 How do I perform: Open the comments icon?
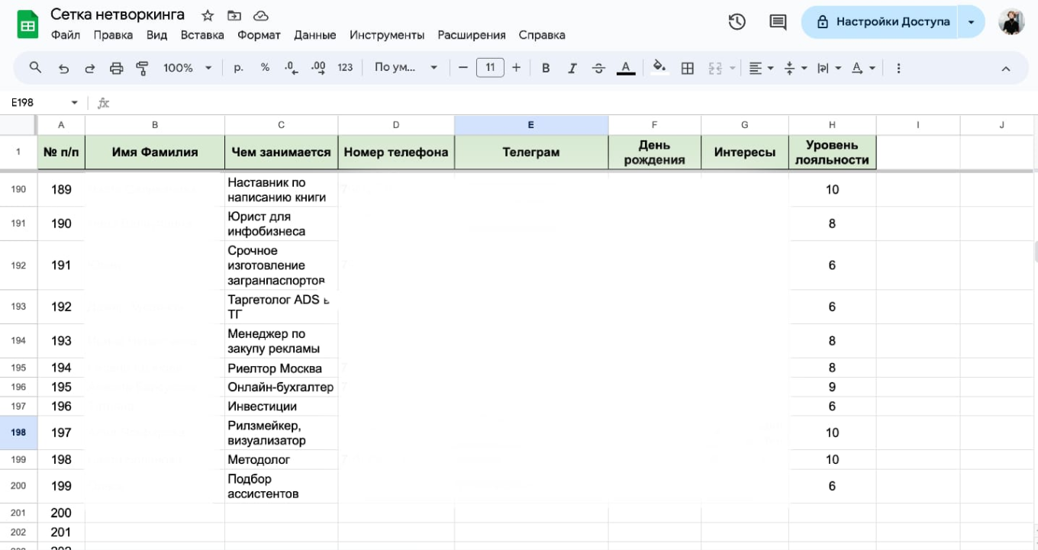pyautogui.click(x=778, y=22)
